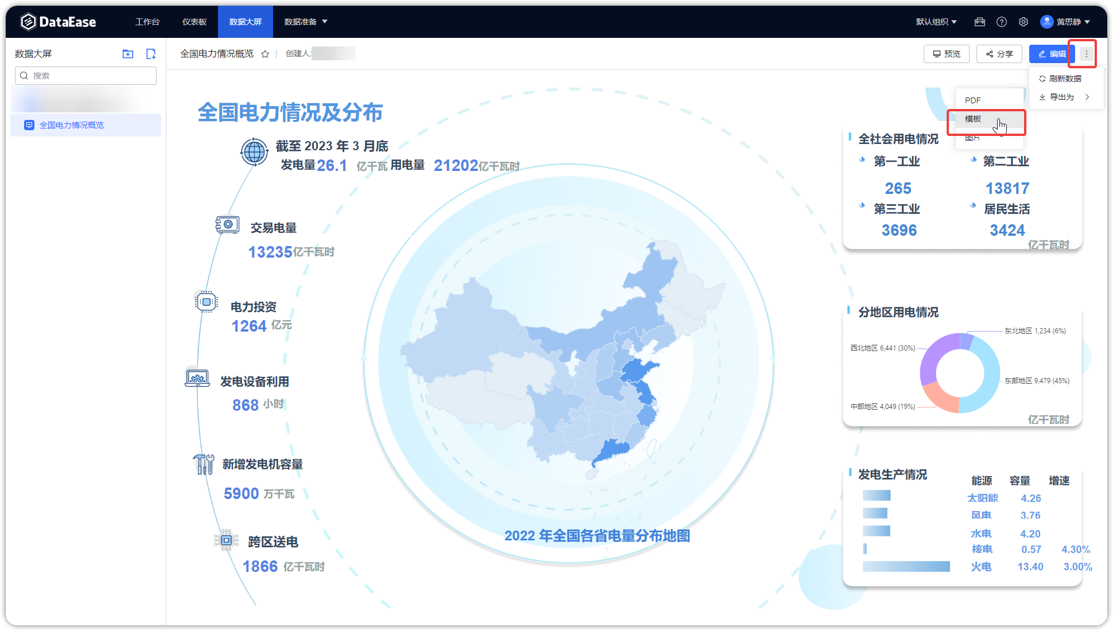Click the 第二工业 value 13817

click(1007, 188)
